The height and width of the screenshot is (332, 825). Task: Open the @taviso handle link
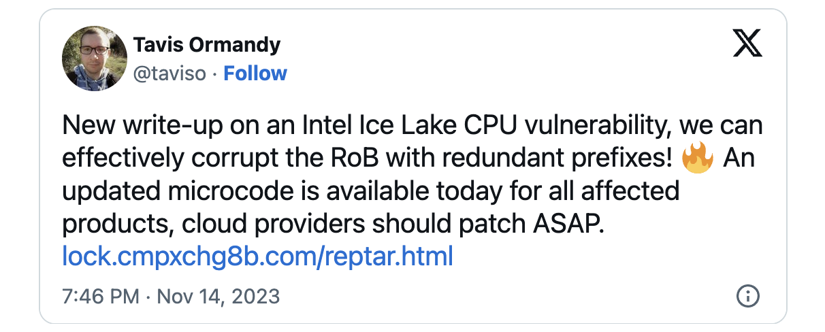coord(169,73)
